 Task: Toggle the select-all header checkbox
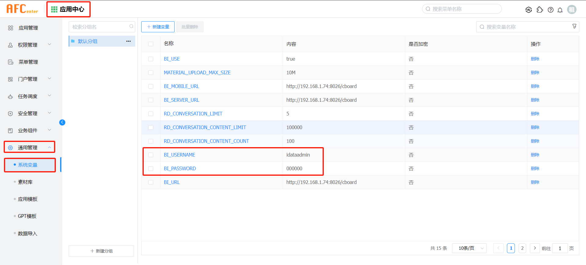[151, 44]
